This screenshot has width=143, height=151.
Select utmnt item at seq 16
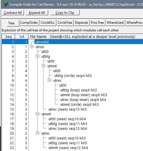[x=46, y=114]
